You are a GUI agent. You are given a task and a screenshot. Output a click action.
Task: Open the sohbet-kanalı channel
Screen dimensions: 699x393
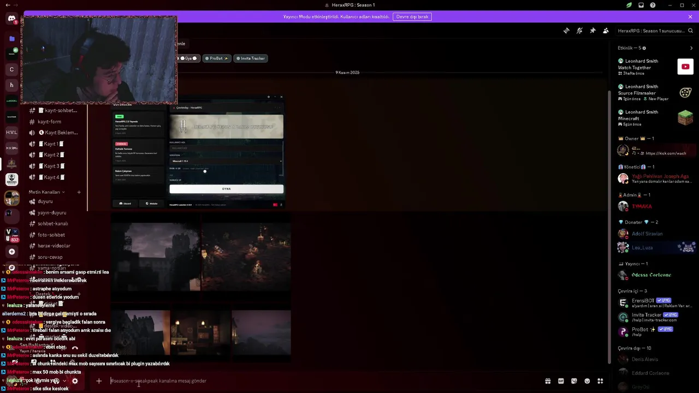coord(55,224)
